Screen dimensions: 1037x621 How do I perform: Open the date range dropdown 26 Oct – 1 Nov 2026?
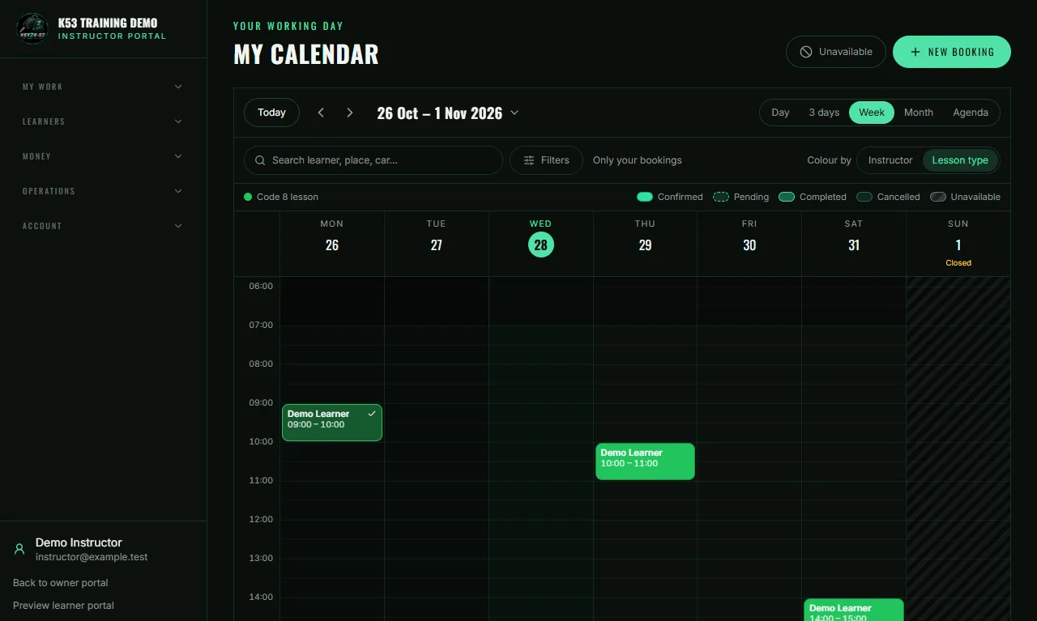coord(448,113)
